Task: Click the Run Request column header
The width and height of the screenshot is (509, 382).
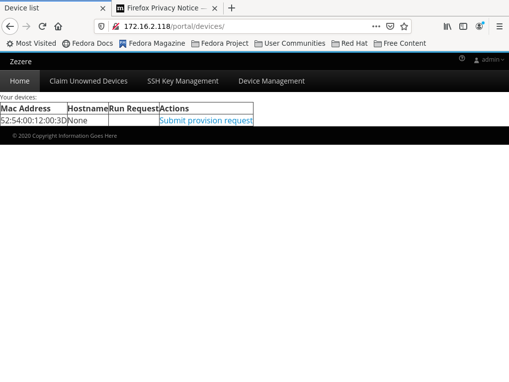Action: point(134,108)
